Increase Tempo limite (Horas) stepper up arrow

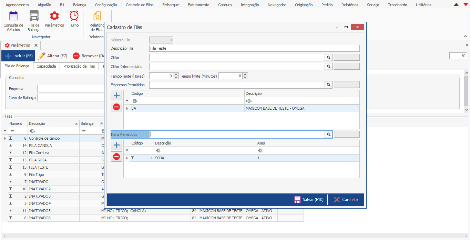pos(176,74)
